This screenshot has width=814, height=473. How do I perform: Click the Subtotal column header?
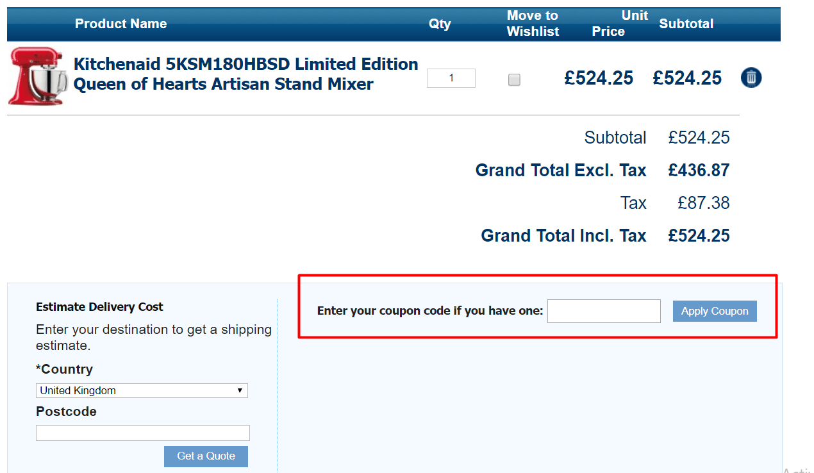coord(686,23)
